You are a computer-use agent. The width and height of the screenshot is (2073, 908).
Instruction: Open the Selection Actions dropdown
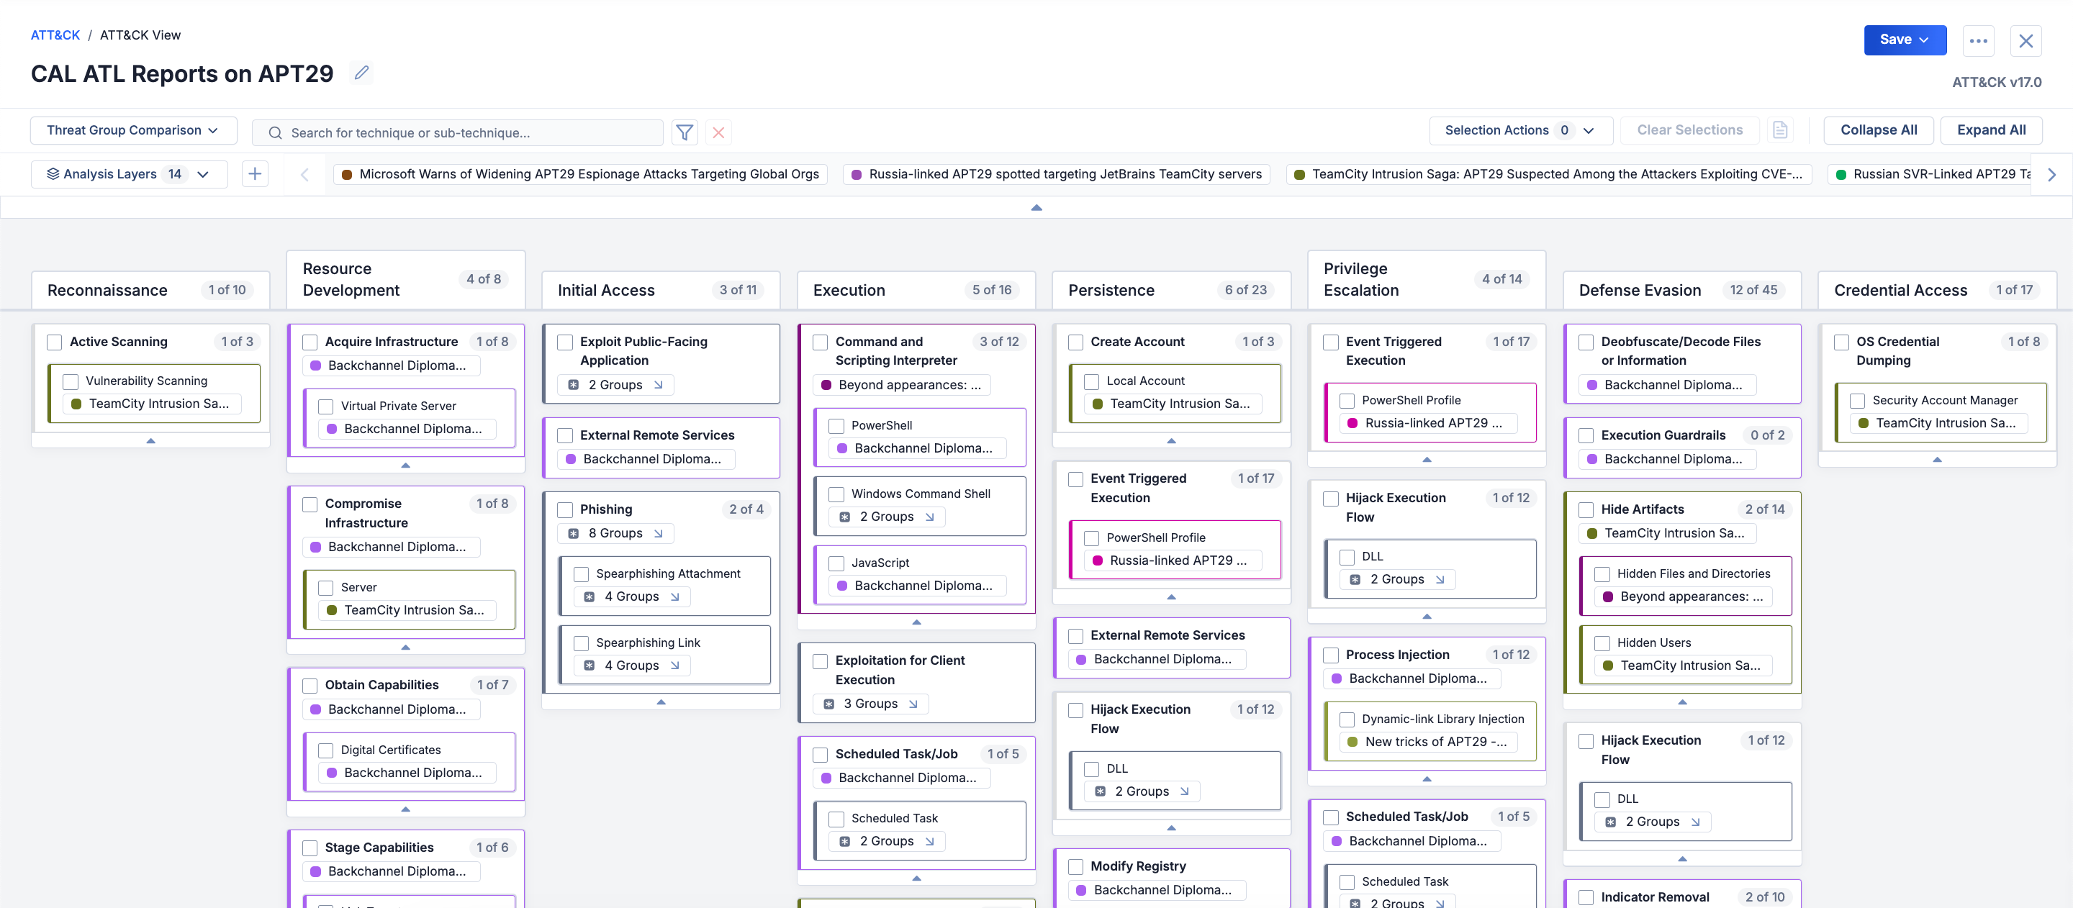pyautogui.click(x=1519, y=130)
